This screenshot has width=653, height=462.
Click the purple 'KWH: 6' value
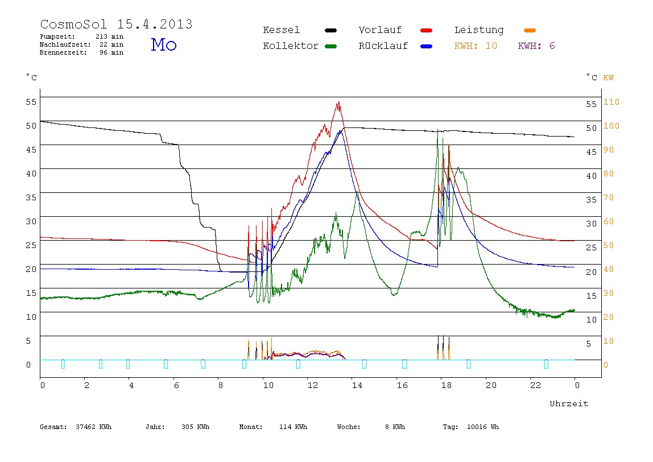coord(536,46)
